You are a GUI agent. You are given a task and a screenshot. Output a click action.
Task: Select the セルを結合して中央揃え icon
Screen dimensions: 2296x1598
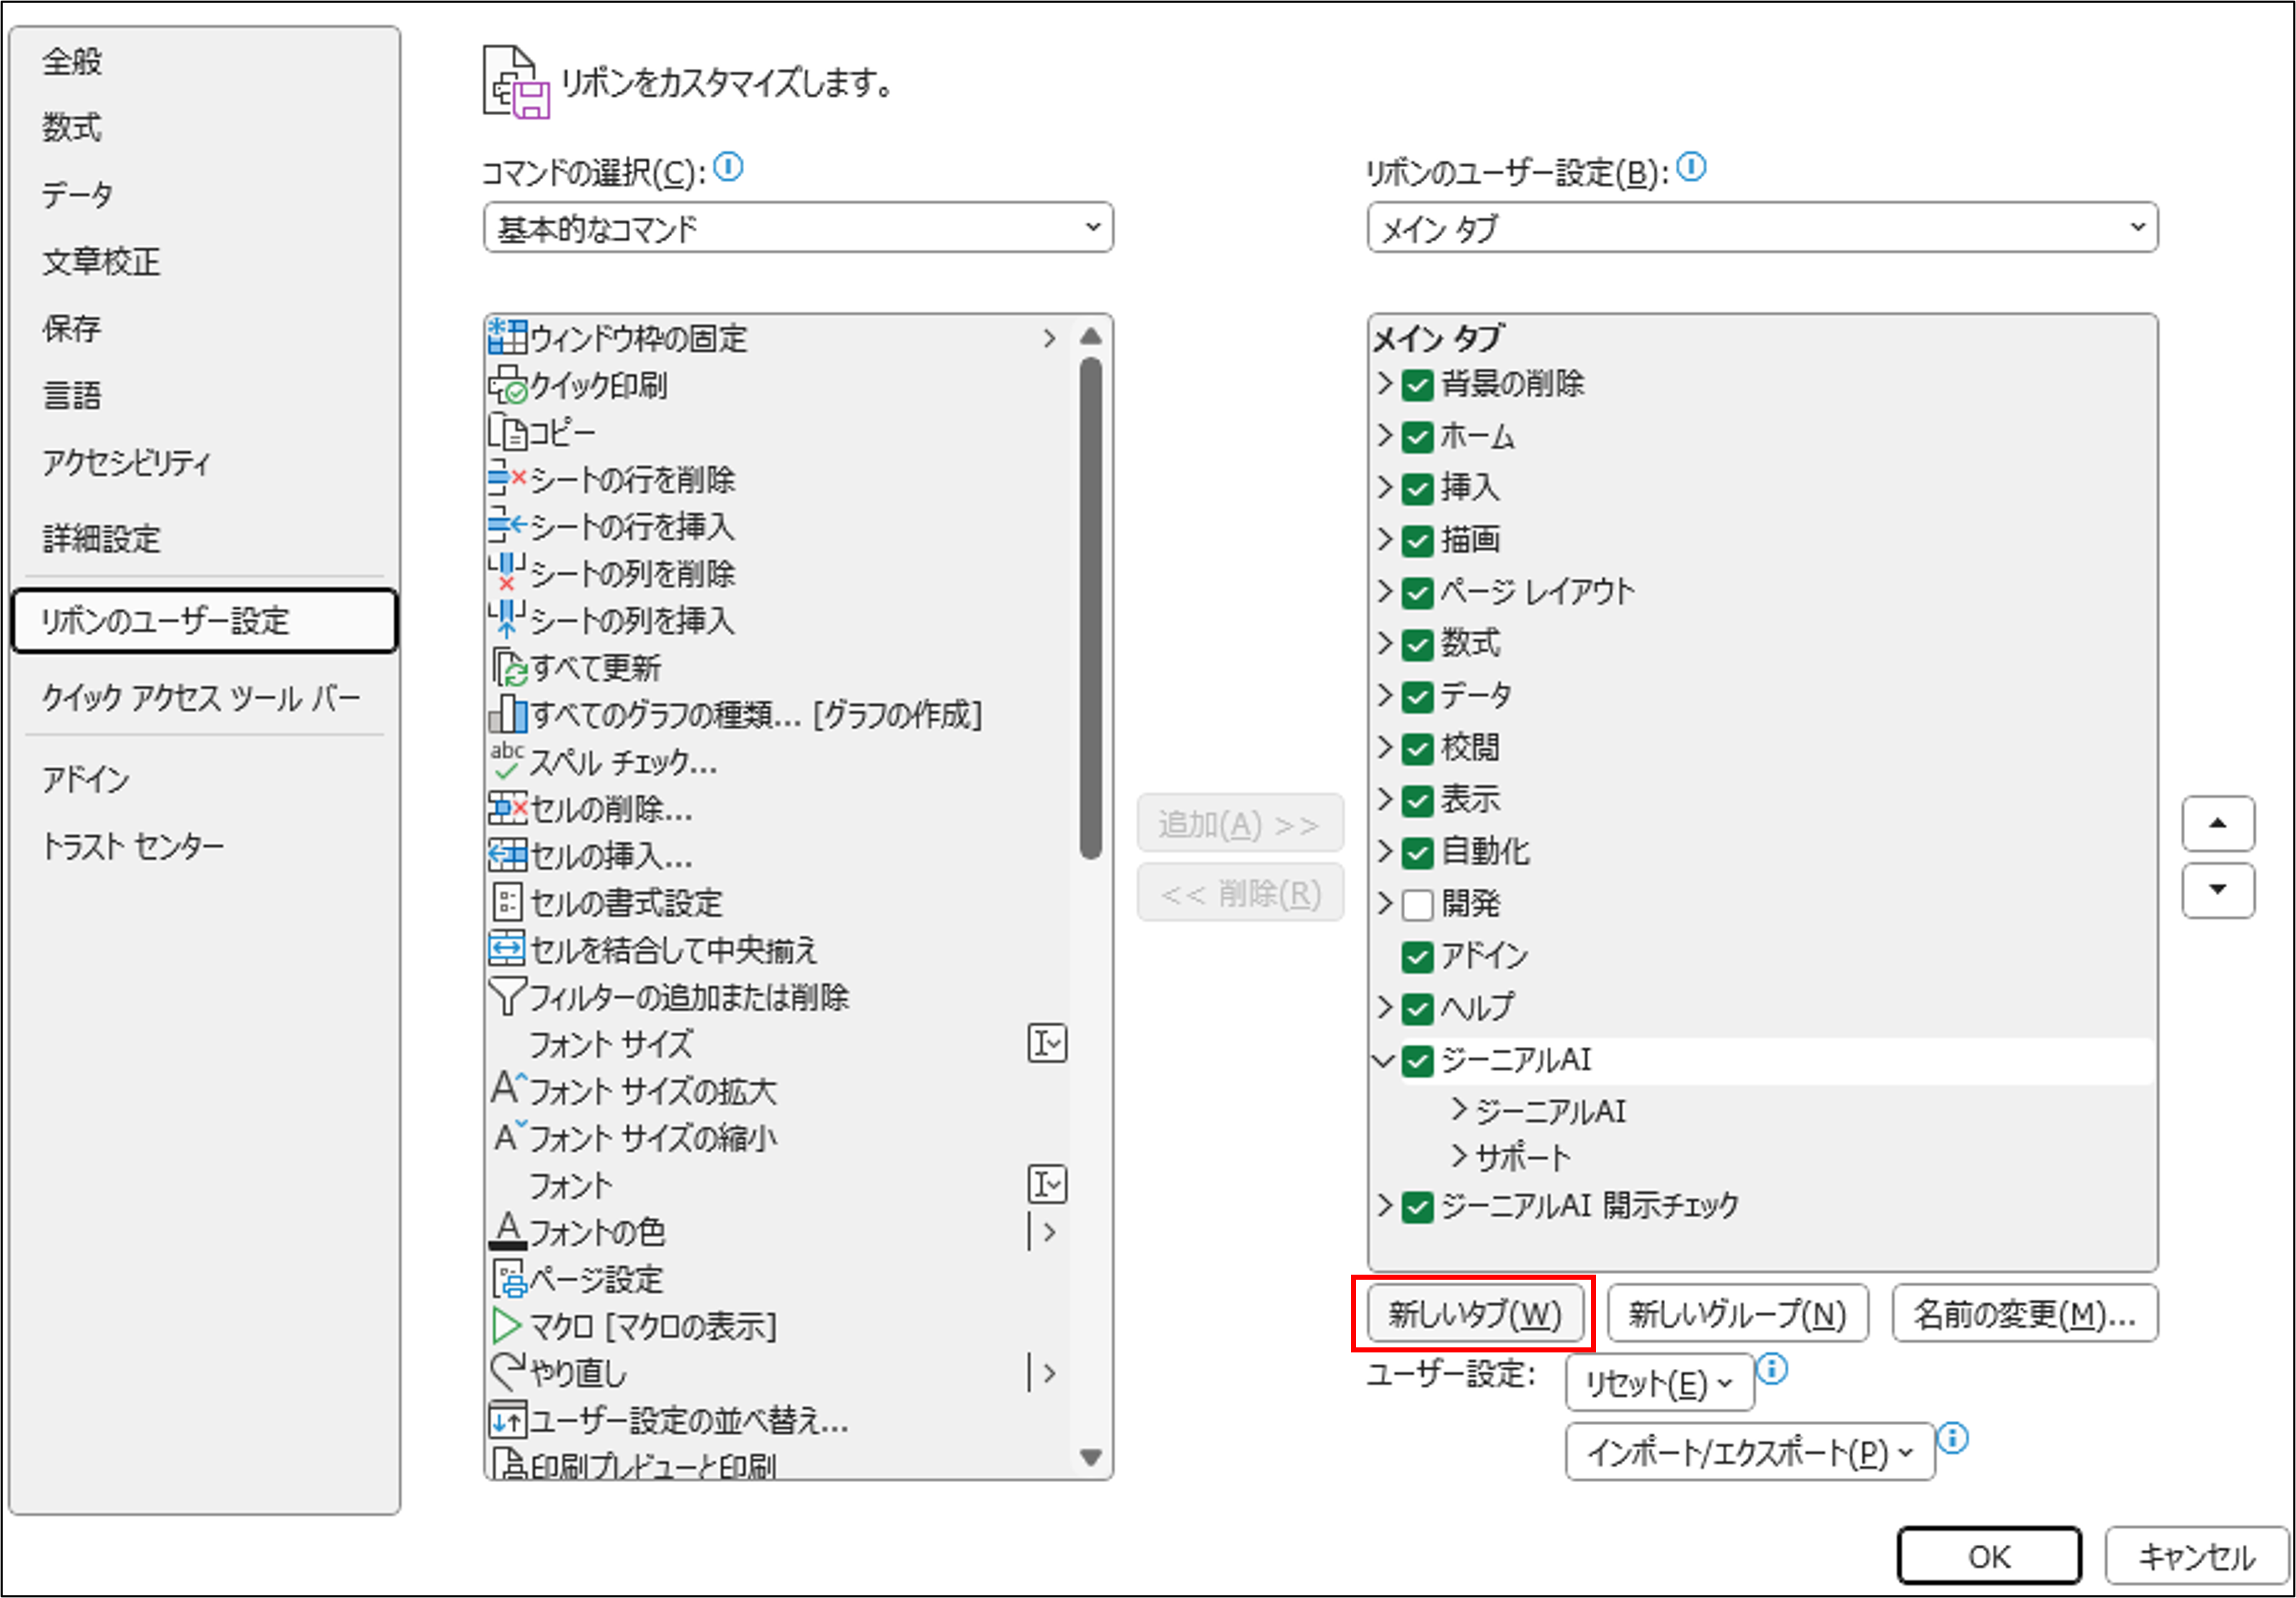pos(507,949)
